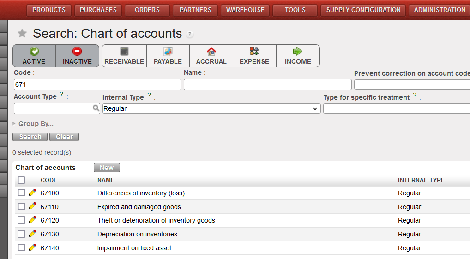Focus Type for specific treatment field

pos(397,108)
